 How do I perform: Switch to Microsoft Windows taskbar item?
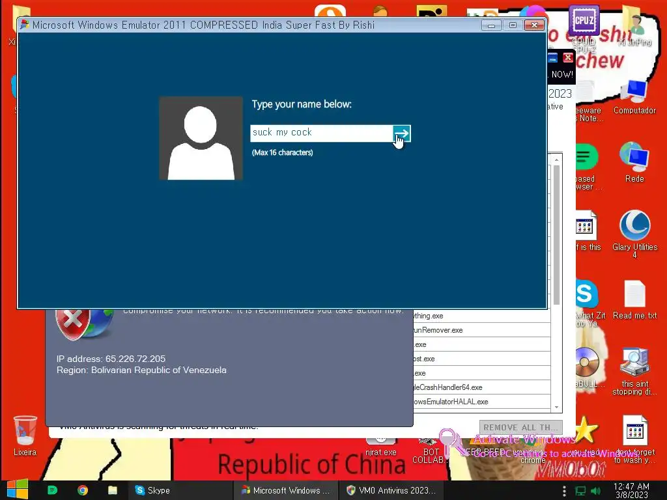pos(286,490)
